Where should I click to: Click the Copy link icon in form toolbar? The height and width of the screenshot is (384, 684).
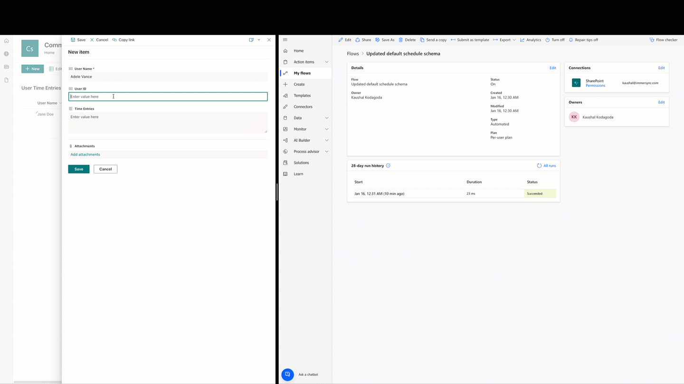point(114,40)
